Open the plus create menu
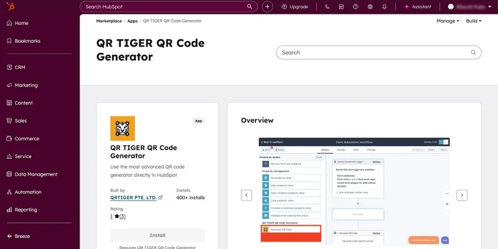 click(268, 7)
